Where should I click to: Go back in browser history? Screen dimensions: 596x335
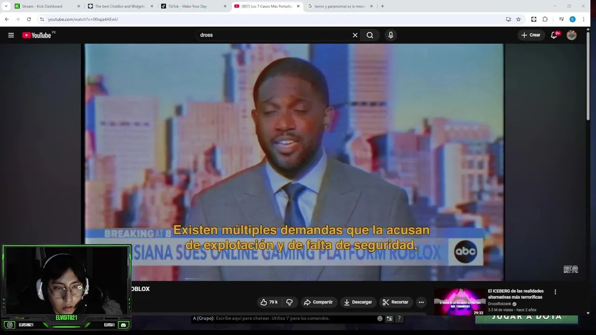[x=7, y=19]
